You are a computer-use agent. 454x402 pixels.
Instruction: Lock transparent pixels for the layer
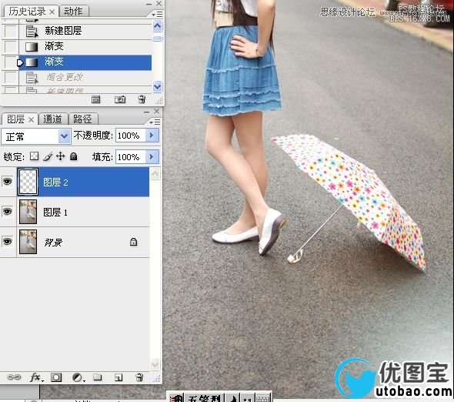point(34,156)
